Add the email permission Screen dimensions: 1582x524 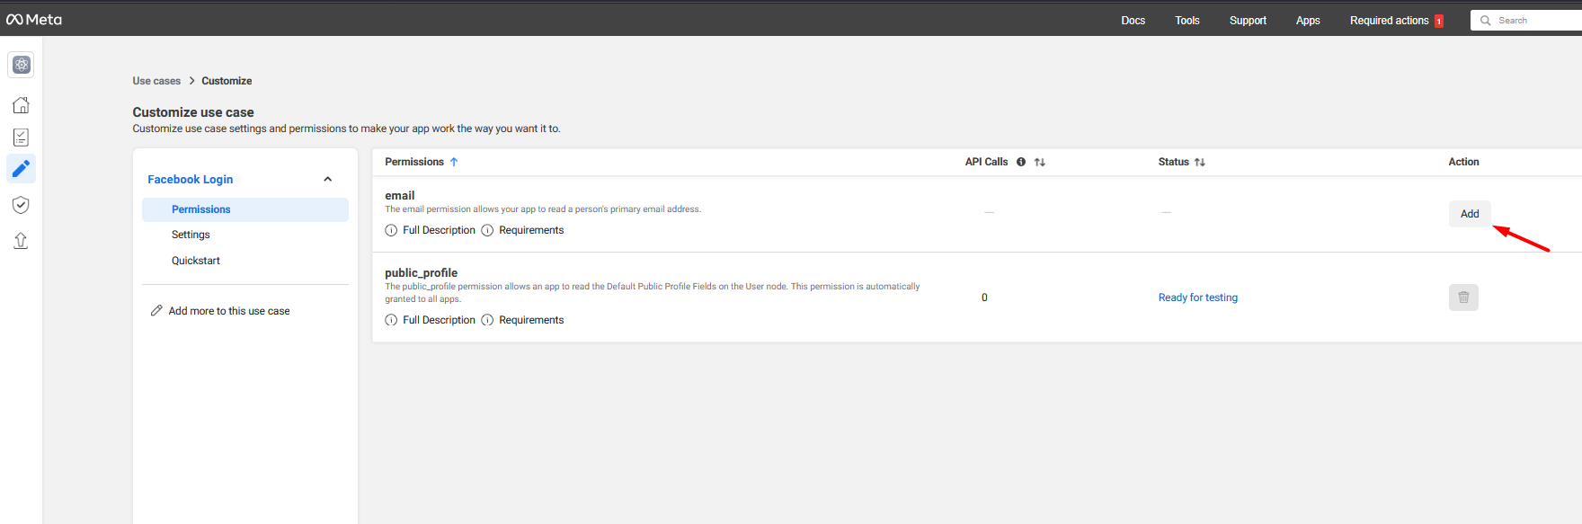pyautogui.click(x=1470, y=214)
